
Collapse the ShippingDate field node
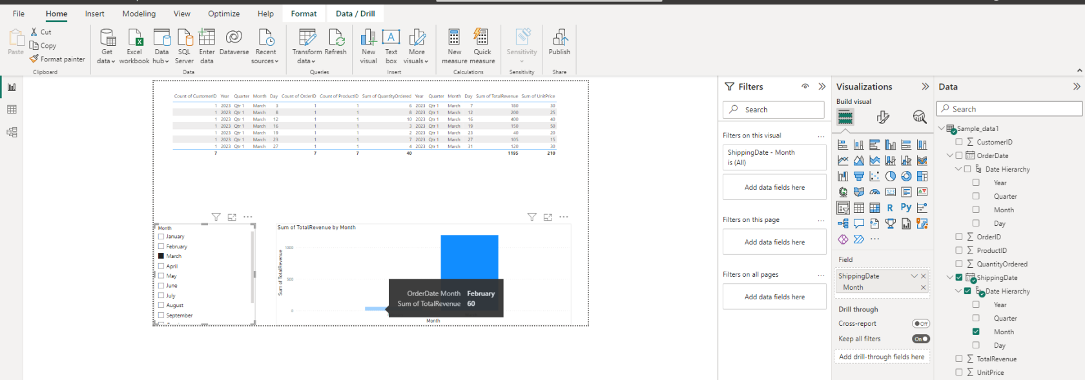pos(950,277)
